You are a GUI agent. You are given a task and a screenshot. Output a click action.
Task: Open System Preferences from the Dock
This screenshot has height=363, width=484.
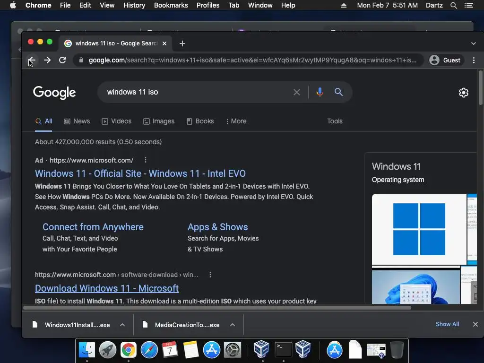pos(232,350)
